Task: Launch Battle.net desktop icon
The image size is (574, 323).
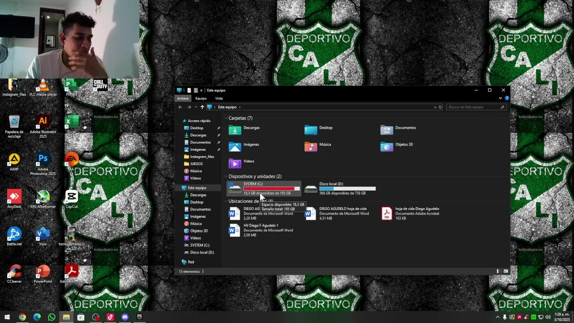Action: 14,236
